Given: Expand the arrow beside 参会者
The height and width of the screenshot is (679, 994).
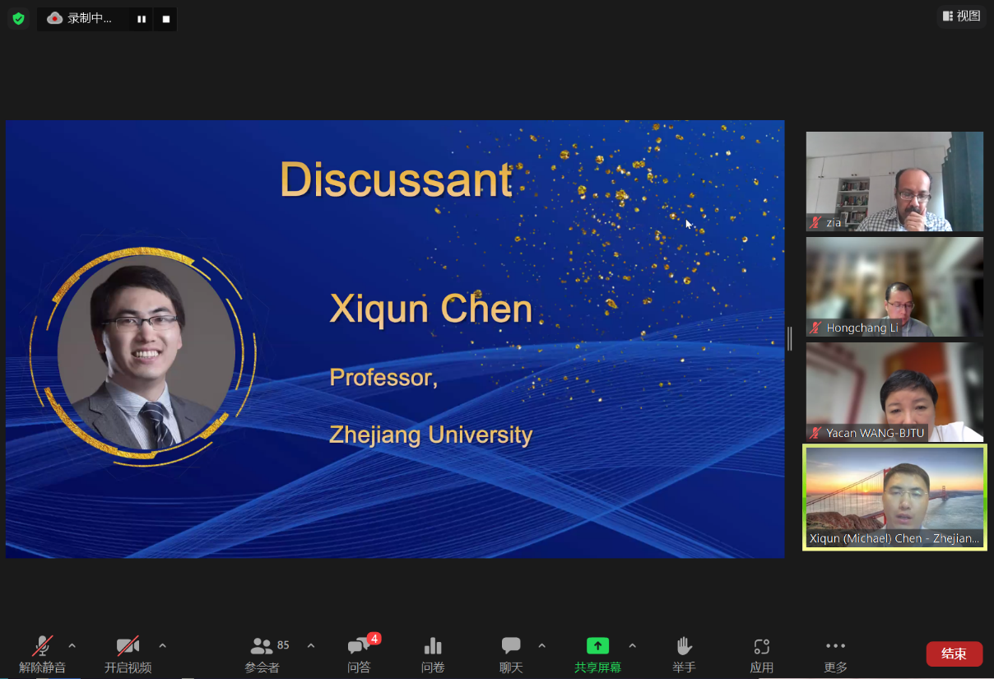Looking at the screenshot, I should coord(311,646).
